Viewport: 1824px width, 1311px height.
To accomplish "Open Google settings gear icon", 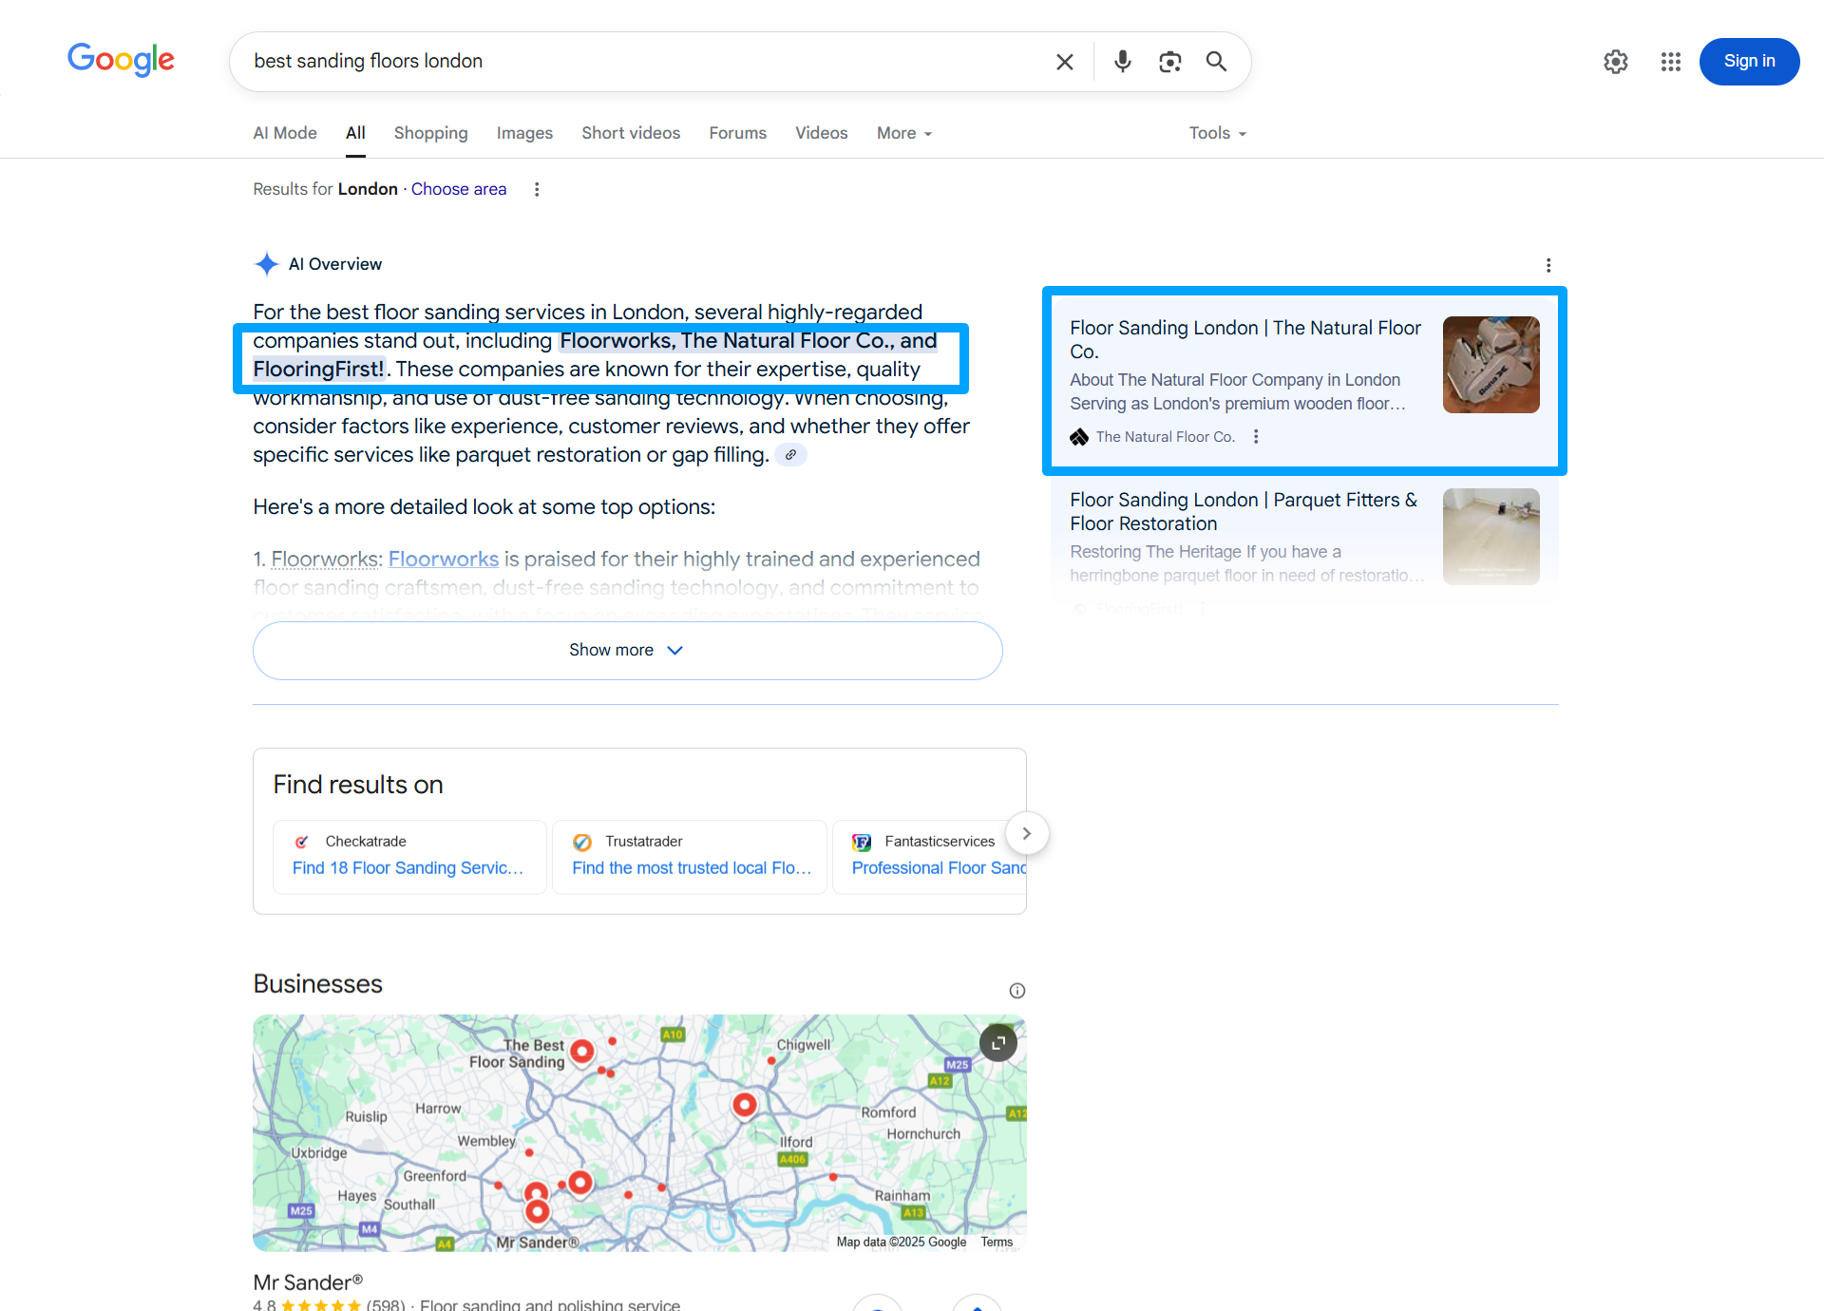I will (1615, 62).
